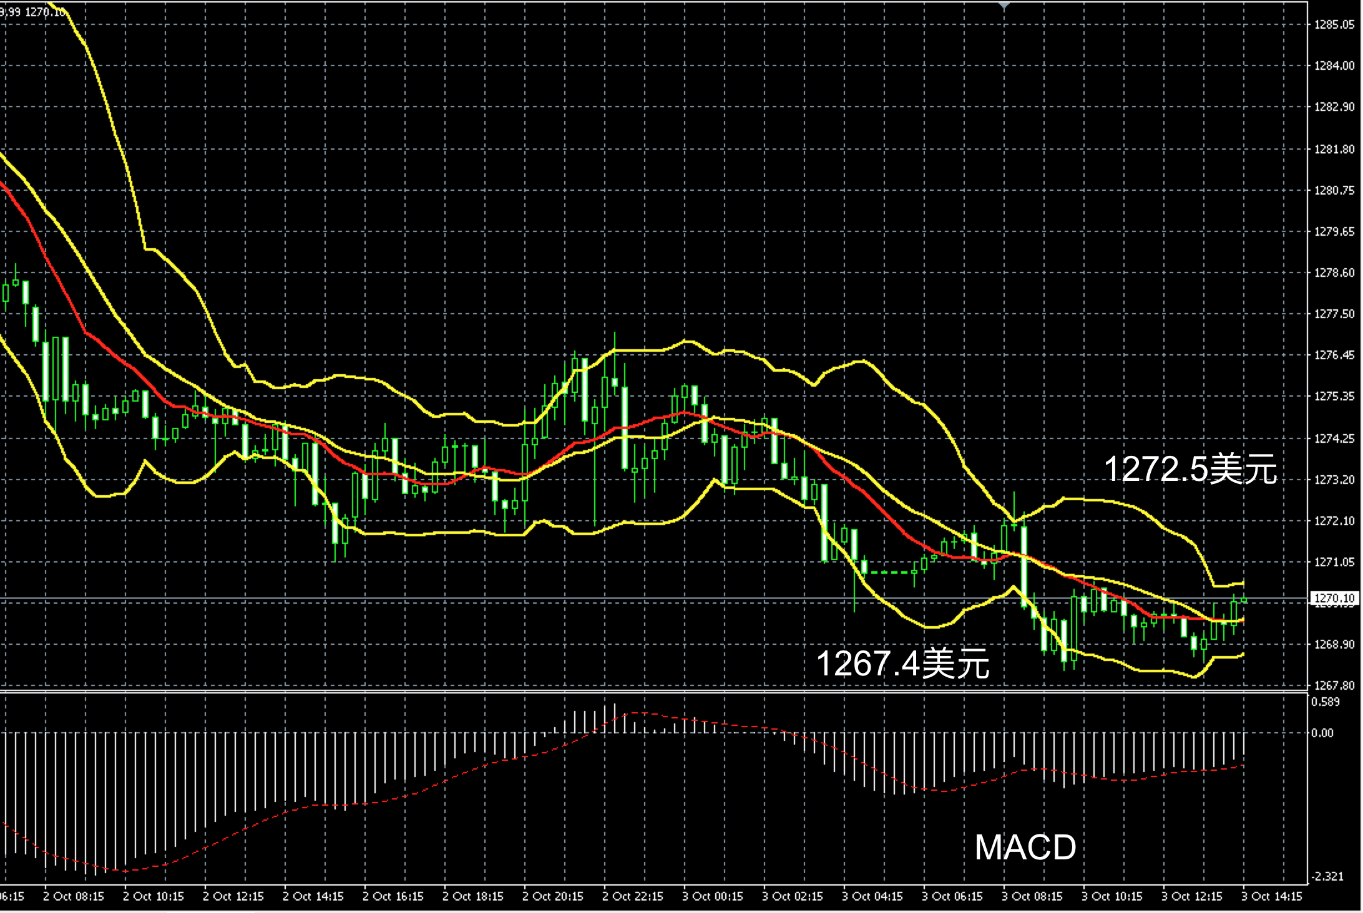Click the 1267.4美元 text annotation
This screenshot has width=1363, height=913.
point(902,663)
